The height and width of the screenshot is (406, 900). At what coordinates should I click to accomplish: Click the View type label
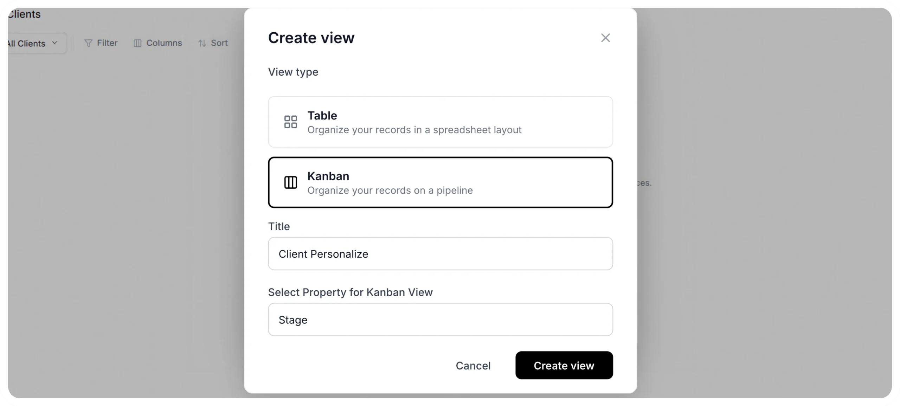point(293,72)
